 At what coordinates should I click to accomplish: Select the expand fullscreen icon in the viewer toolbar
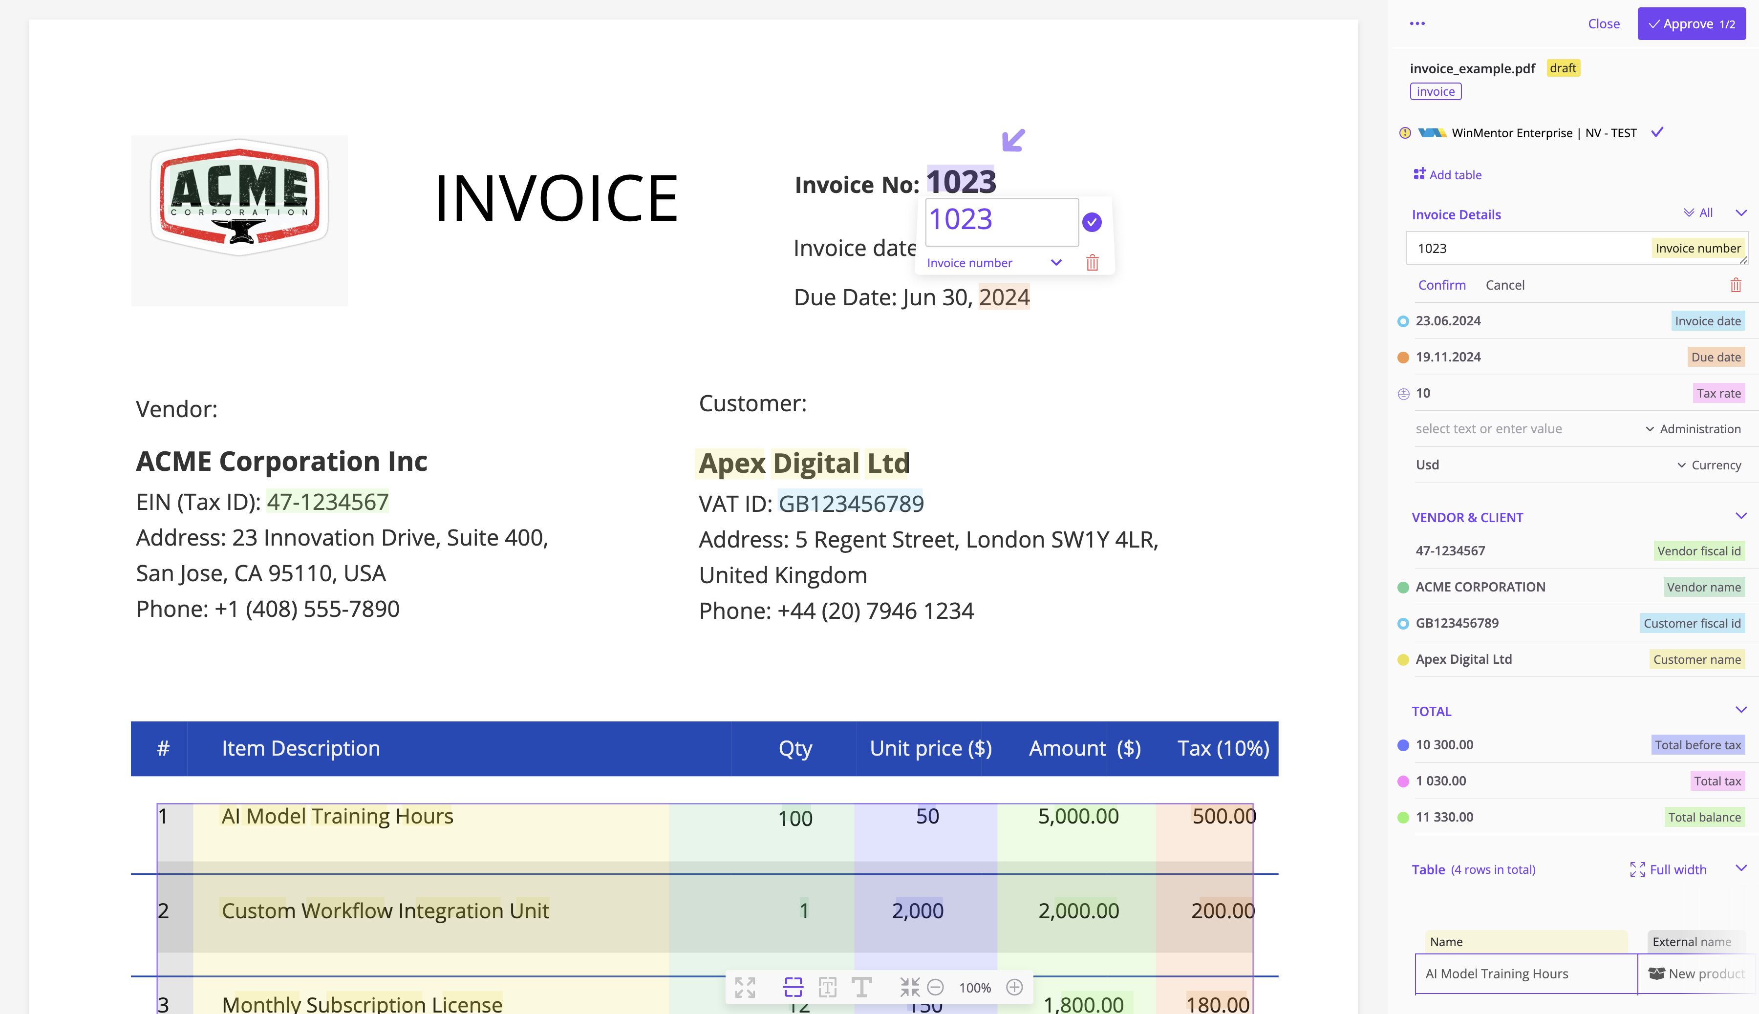745,987
